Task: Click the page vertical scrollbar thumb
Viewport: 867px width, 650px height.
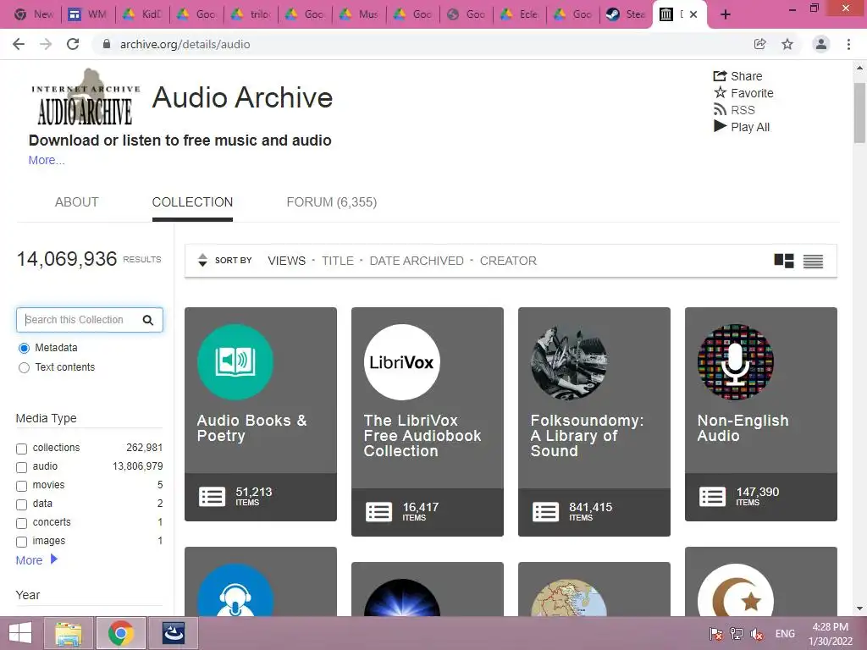Action: click(859, 113)
